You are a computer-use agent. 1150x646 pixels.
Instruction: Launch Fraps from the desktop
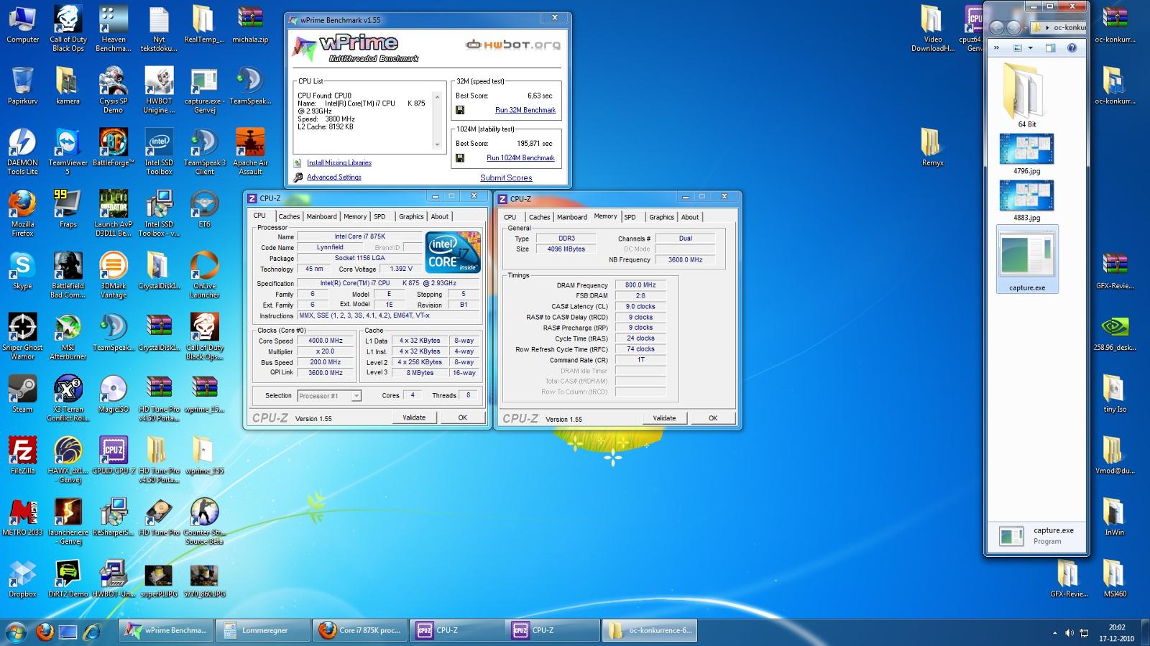tap(68, 209)
